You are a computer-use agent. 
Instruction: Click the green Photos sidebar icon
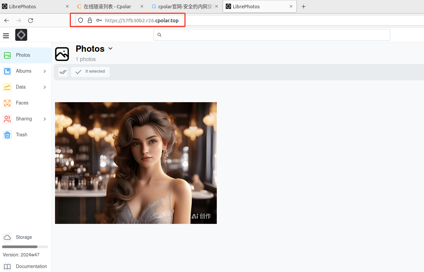(x=7, y=55)
